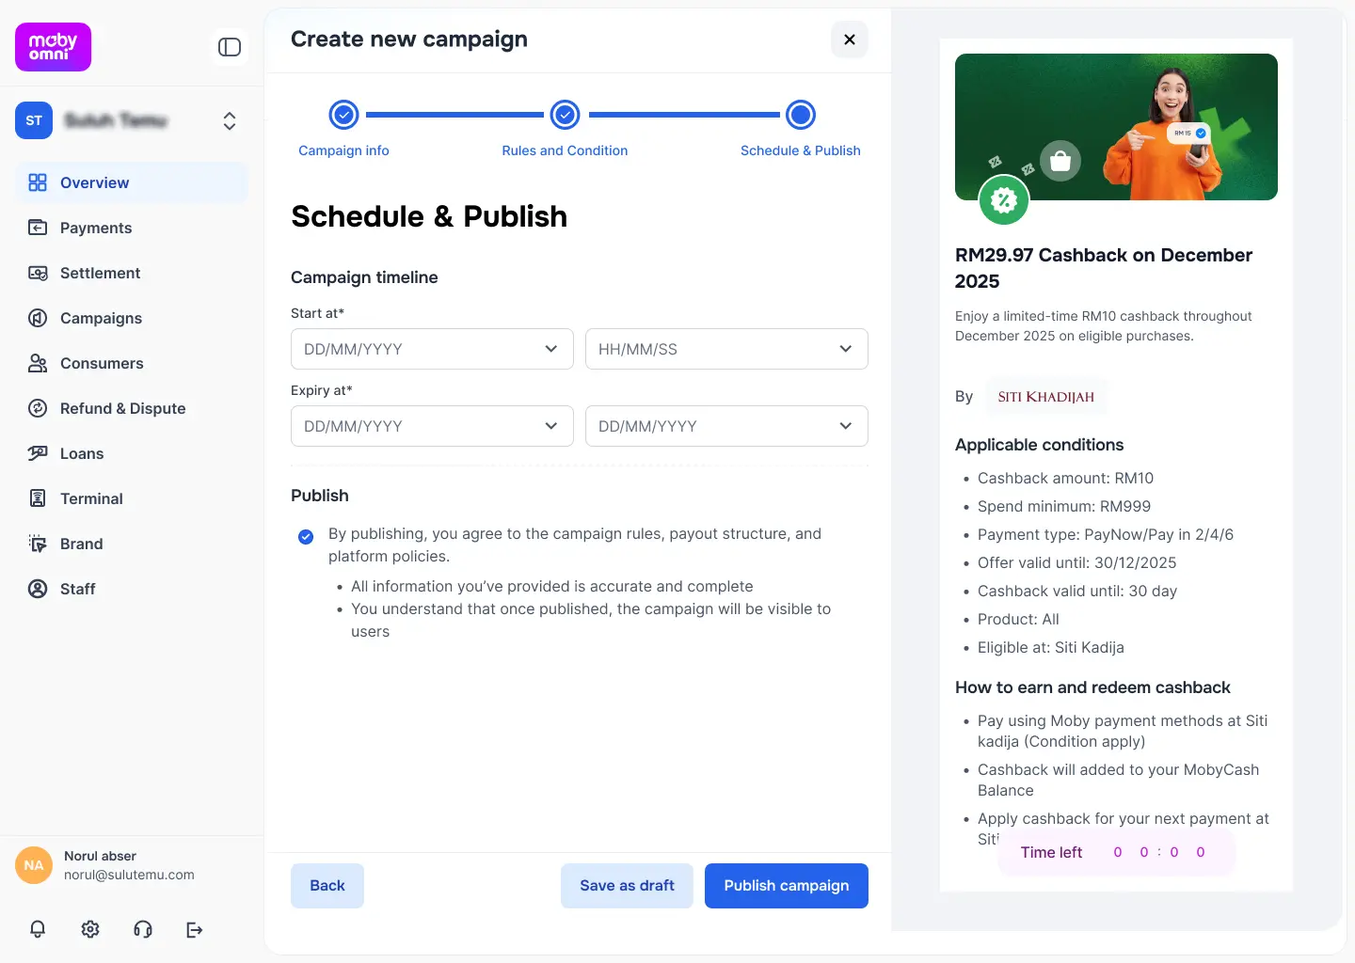1355x963 pixels.
Task: Click the Moby Omni logo
Action: pos(53,47)
